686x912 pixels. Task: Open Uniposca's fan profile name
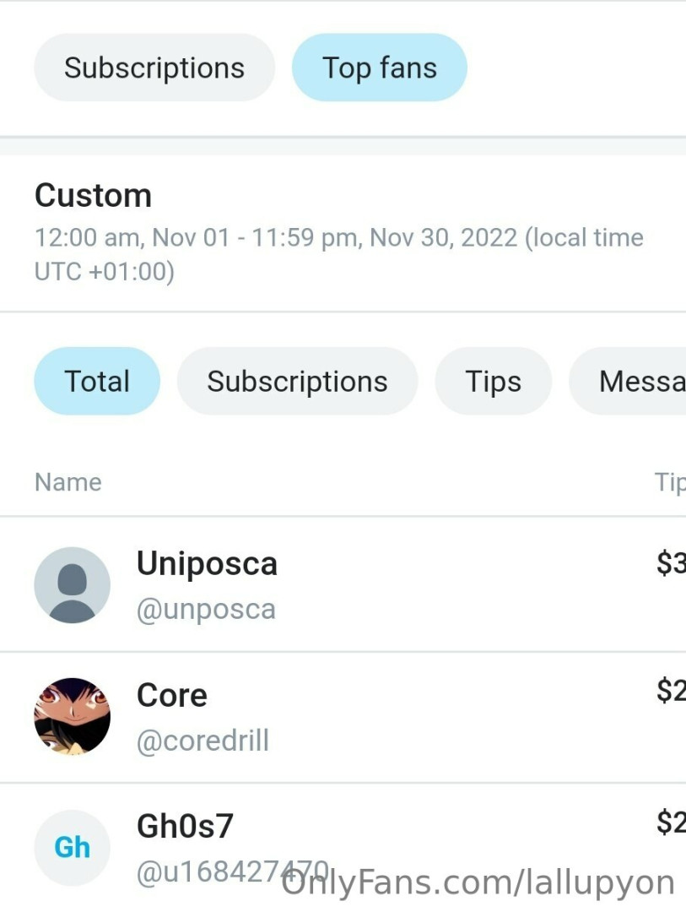tap(207, 563)
